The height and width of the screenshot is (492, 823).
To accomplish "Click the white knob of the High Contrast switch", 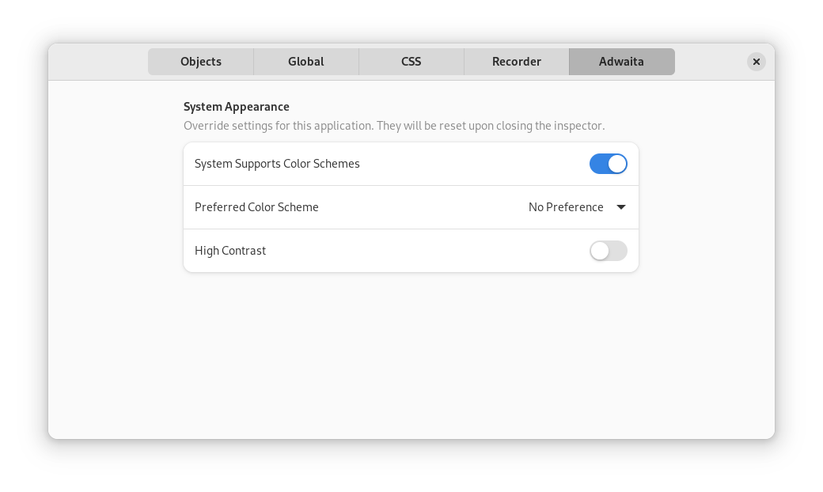I will click(x=599, y=251).
